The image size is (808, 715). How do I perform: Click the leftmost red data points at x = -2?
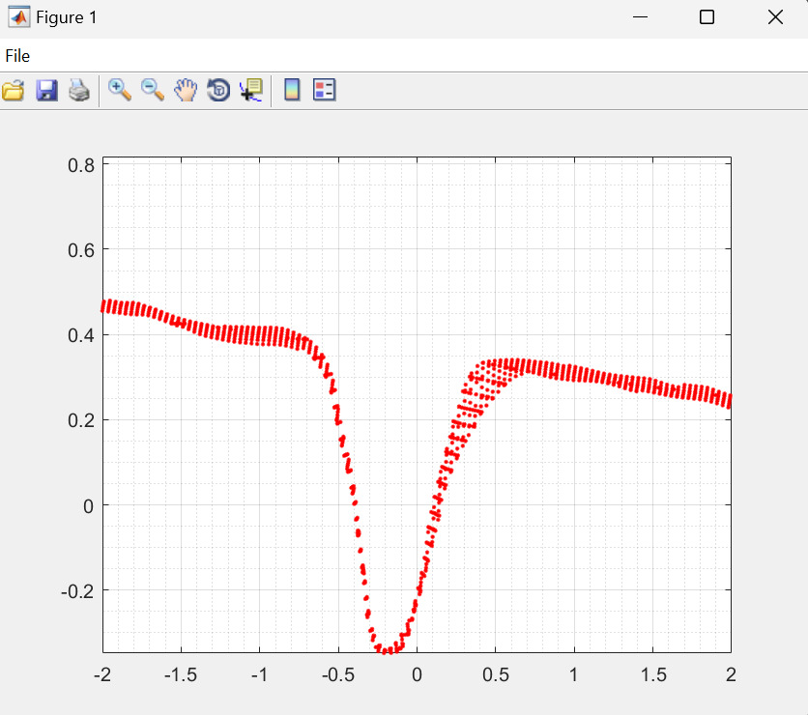click(105, 307)
